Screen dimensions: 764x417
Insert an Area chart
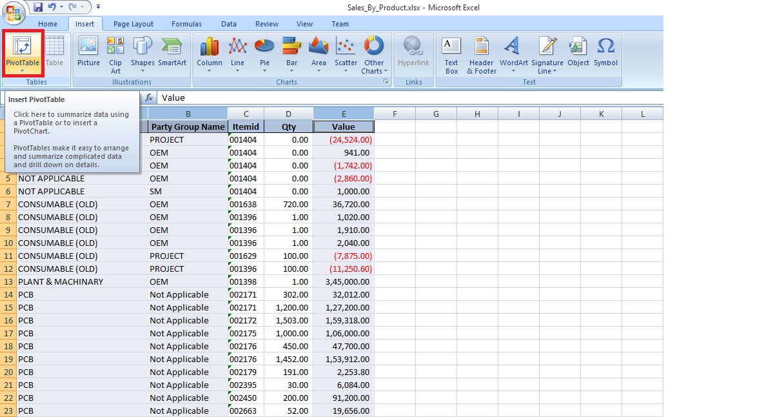point(318,55)
